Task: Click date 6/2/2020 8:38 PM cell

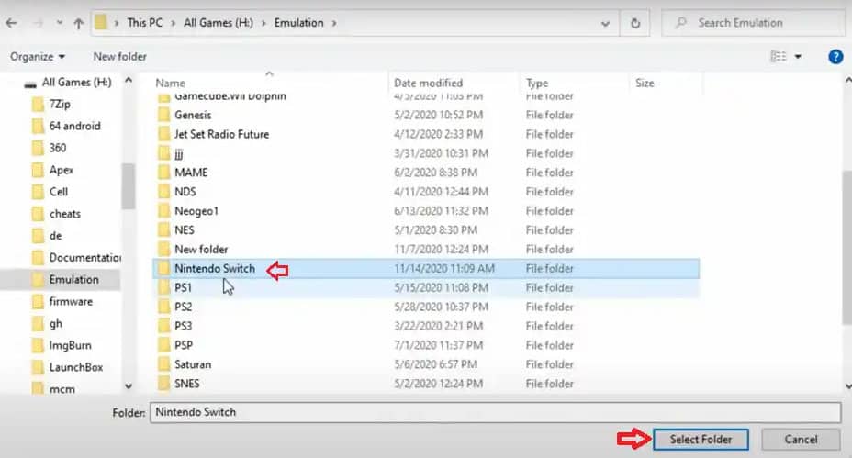Action: coord(435,173)
